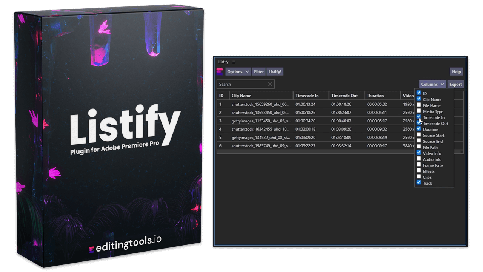The width and height of the screenshot is (483, 272).
Task: Enable the Media Type column checkbox
Action: point(419,111)
